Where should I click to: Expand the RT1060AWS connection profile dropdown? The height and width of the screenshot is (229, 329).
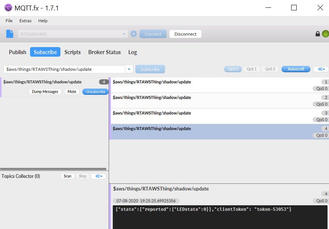pyautogui.click(x=124, y=34)
